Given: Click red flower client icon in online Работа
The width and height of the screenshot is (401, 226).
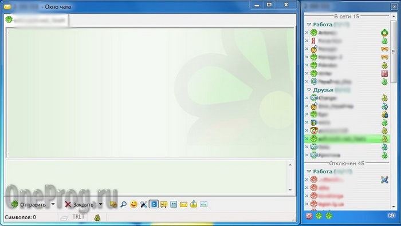Looking at the screenshot, I should tap(384, 74).
